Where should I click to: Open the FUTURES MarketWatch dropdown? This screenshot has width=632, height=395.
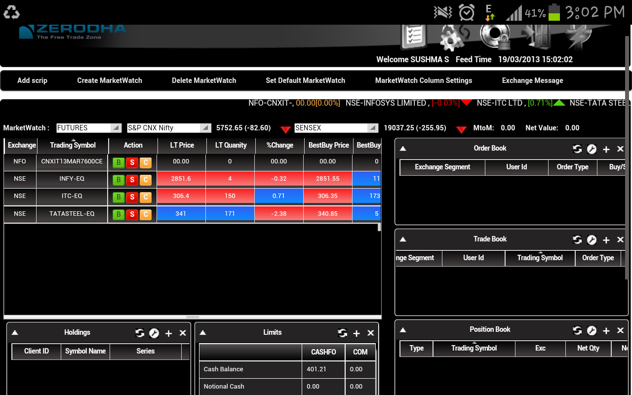(x=89, y=128)
